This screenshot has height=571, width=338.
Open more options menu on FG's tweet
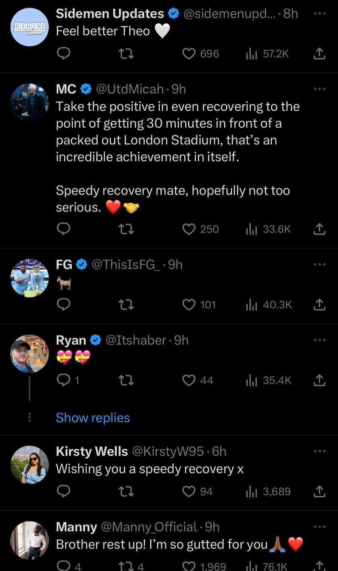319,264
